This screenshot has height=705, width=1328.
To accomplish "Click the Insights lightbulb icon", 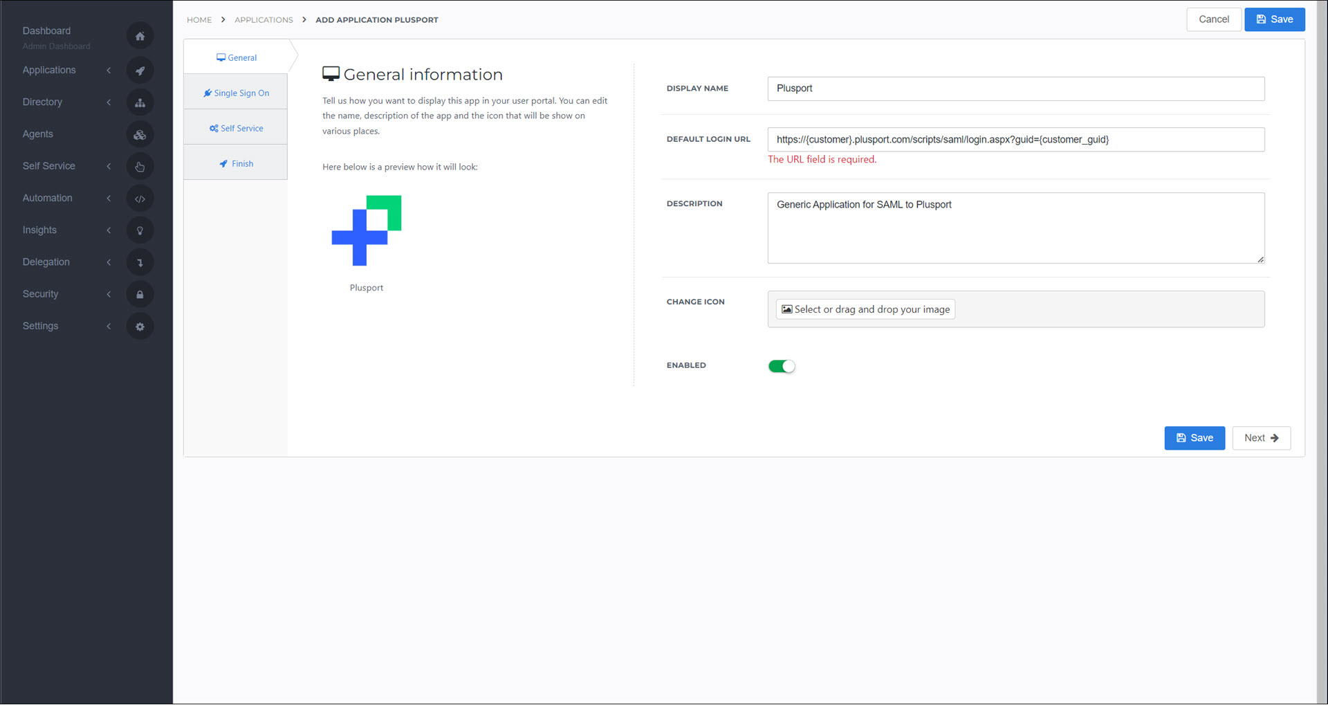I will [x=140, y=230].
